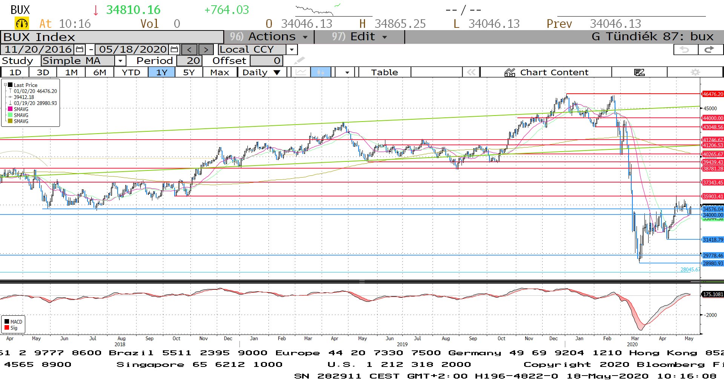Click the G Tündiék 87: bux label

click(x=652, y=37)
